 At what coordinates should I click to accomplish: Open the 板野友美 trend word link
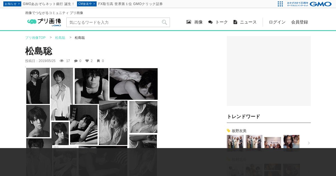click(x=239, y=131)
